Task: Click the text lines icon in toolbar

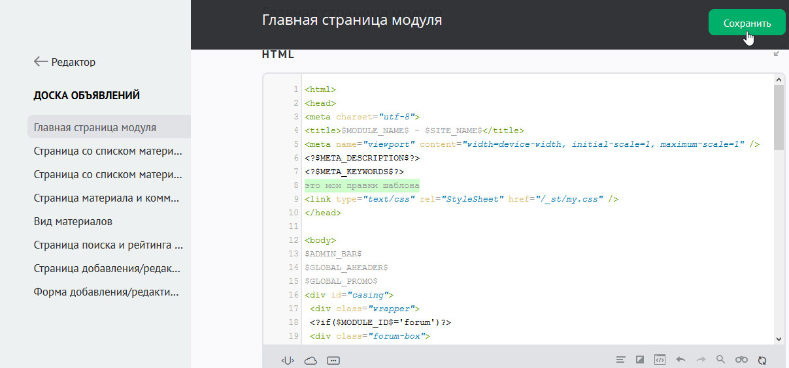Action: [x=620, y=360]
